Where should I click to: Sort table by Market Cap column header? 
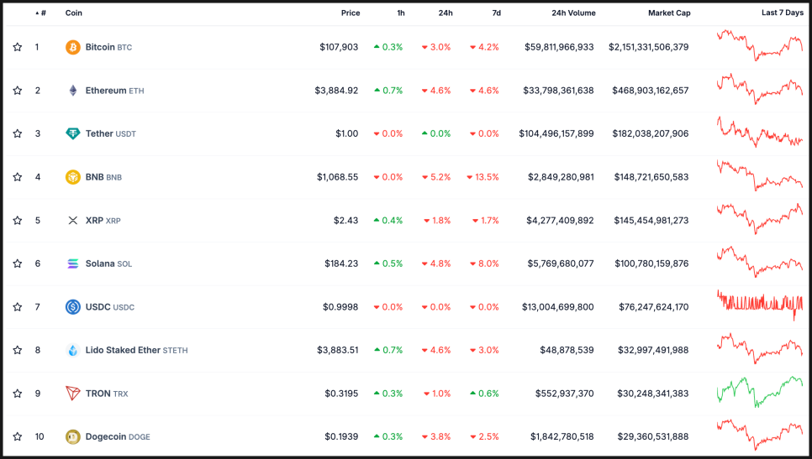(x=668, y=13)
